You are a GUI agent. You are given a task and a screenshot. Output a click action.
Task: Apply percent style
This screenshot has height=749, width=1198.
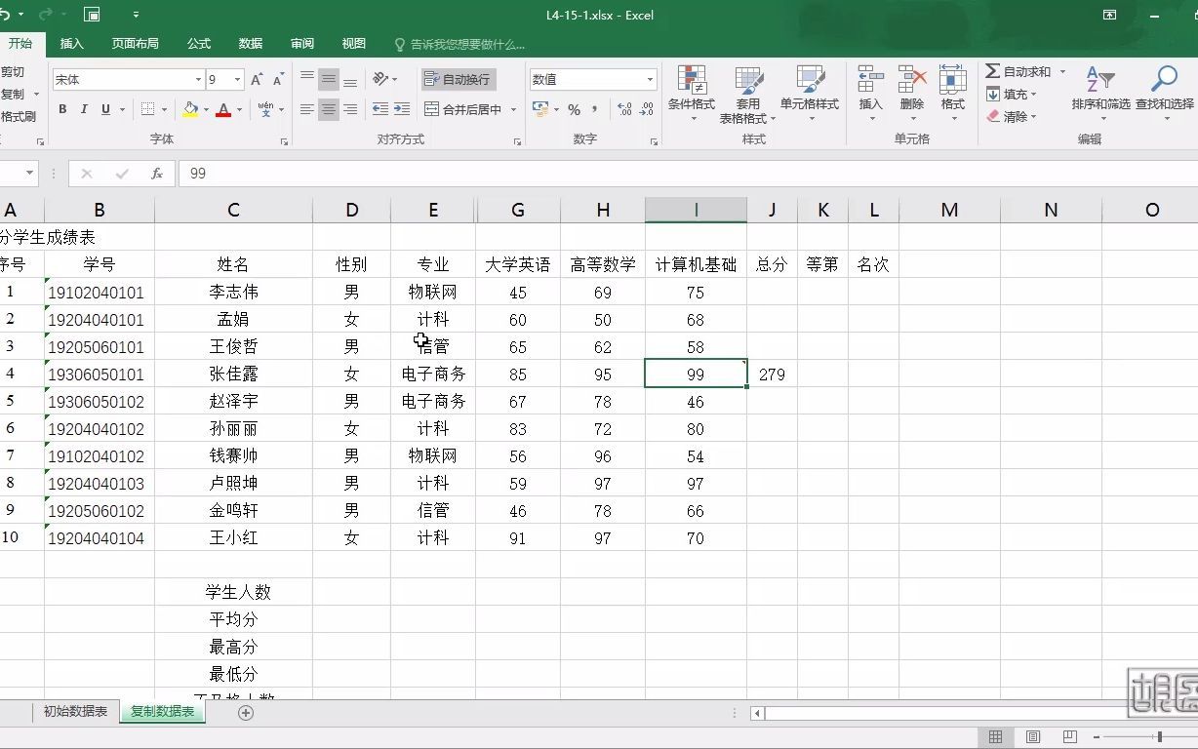574,109
